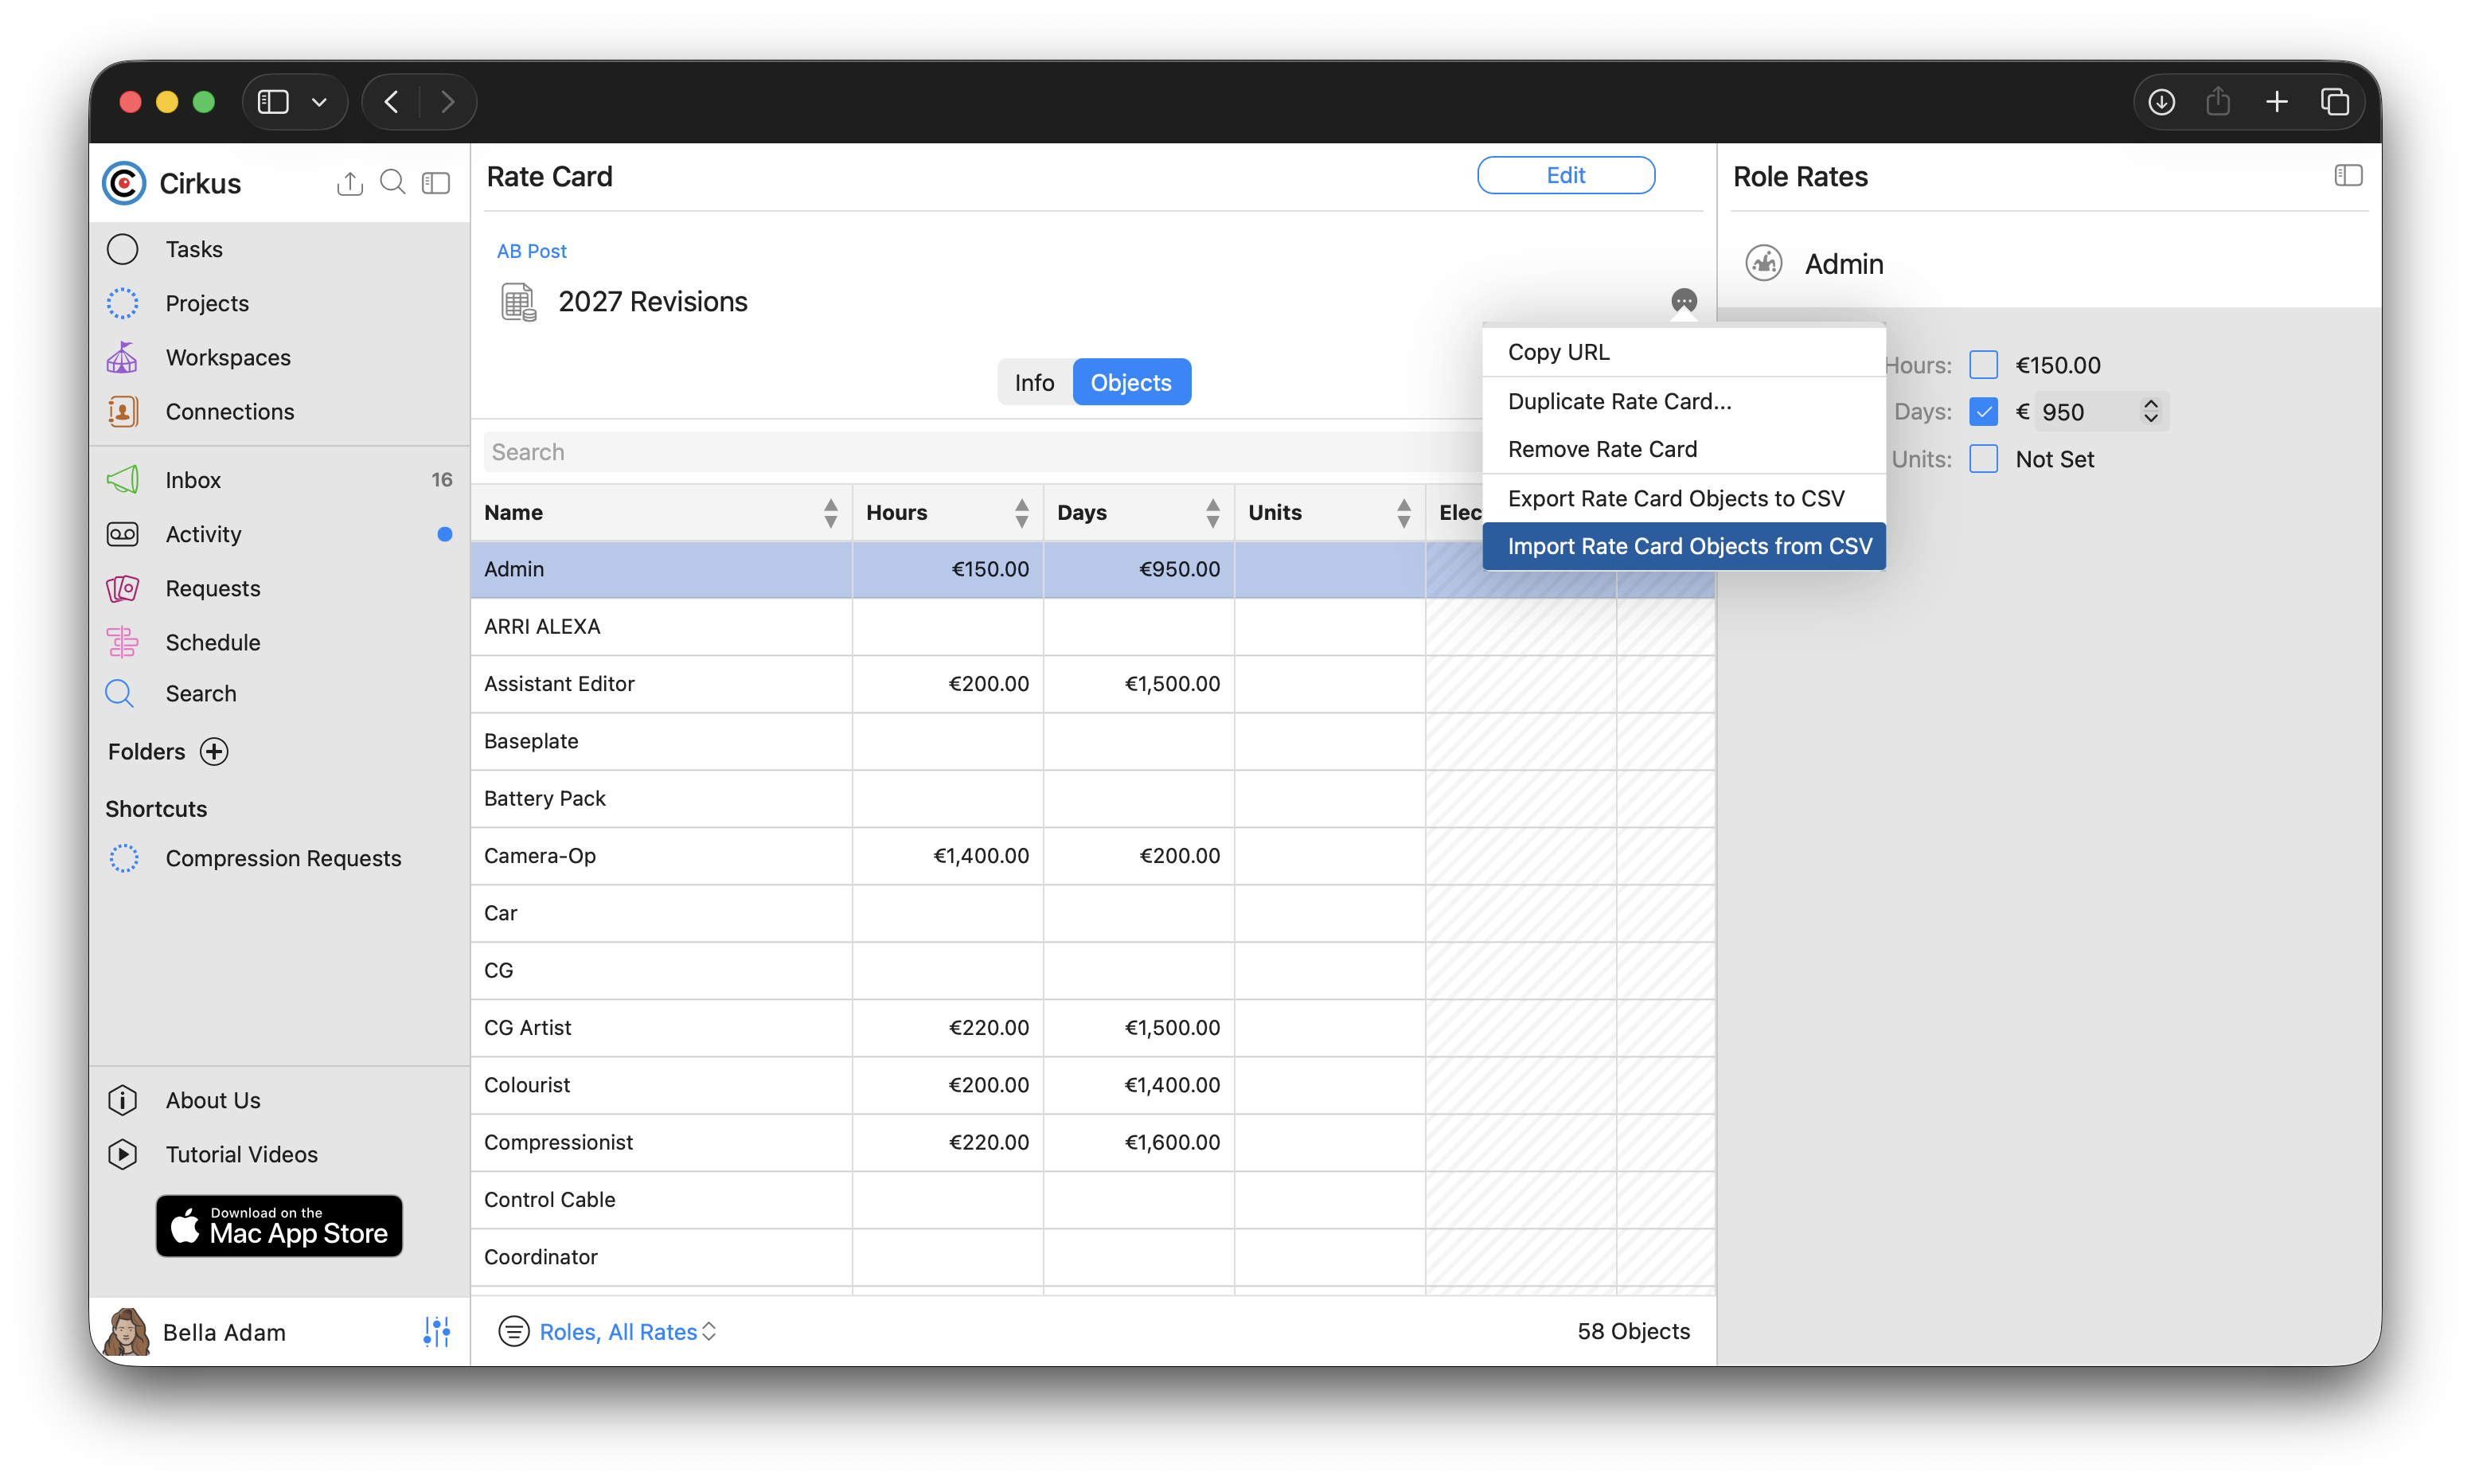Go to Workspaces
Screen dimensions: 2471x1484
click(x=280, y=357)
